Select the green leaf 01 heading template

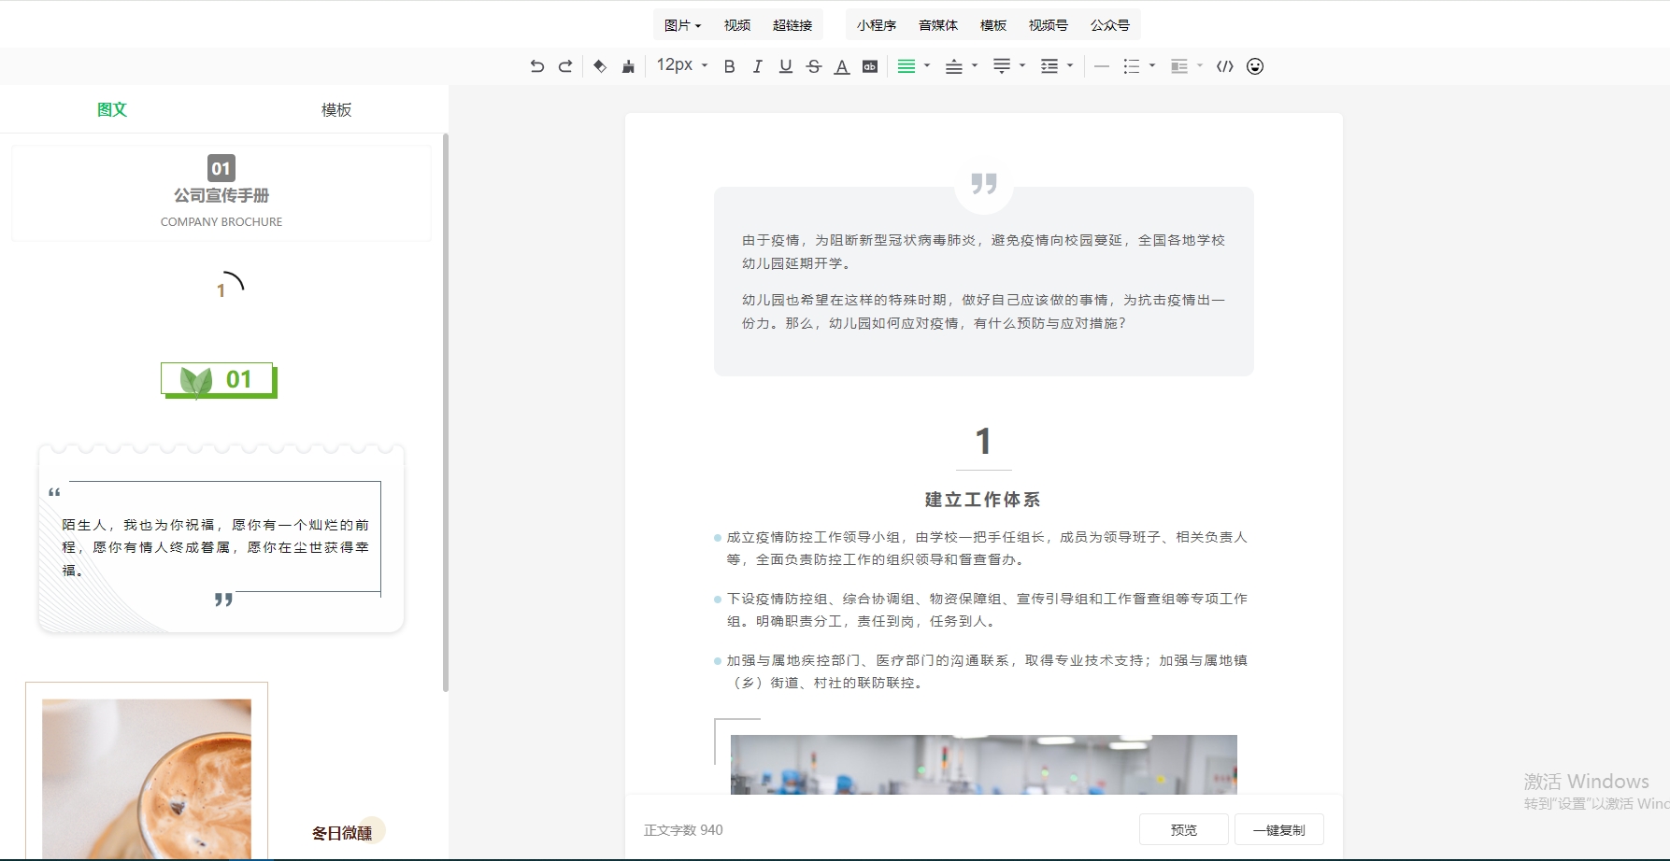pos(219,380)
